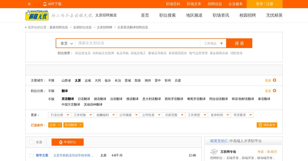Click the 互联网专场 IE-style logo icon
Image resolution: width=308 pixels, height=161 pixels.
pyautogui.click(x=214, y=152)
